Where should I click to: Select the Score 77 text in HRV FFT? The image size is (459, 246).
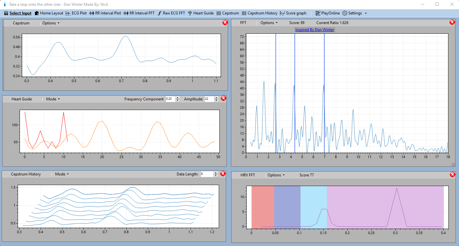tap(307, 175)
